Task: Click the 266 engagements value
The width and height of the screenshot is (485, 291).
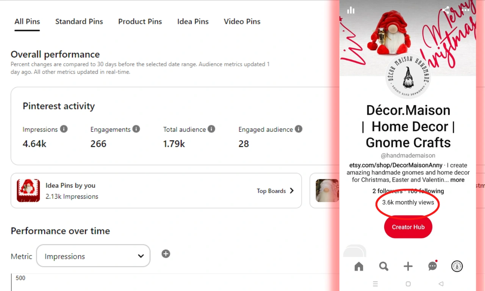Action: [99, 144]
